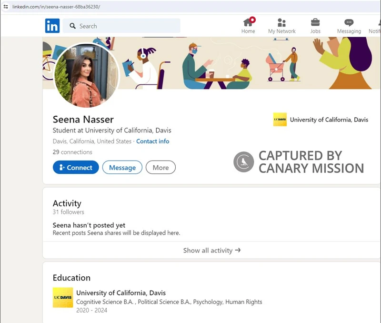Click the UC Davis logo beside the name
381x323 pixels.
280,119
